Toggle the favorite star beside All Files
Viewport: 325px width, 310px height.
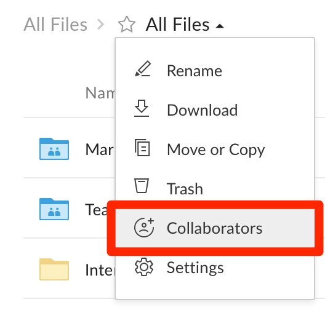click(127, 25)
